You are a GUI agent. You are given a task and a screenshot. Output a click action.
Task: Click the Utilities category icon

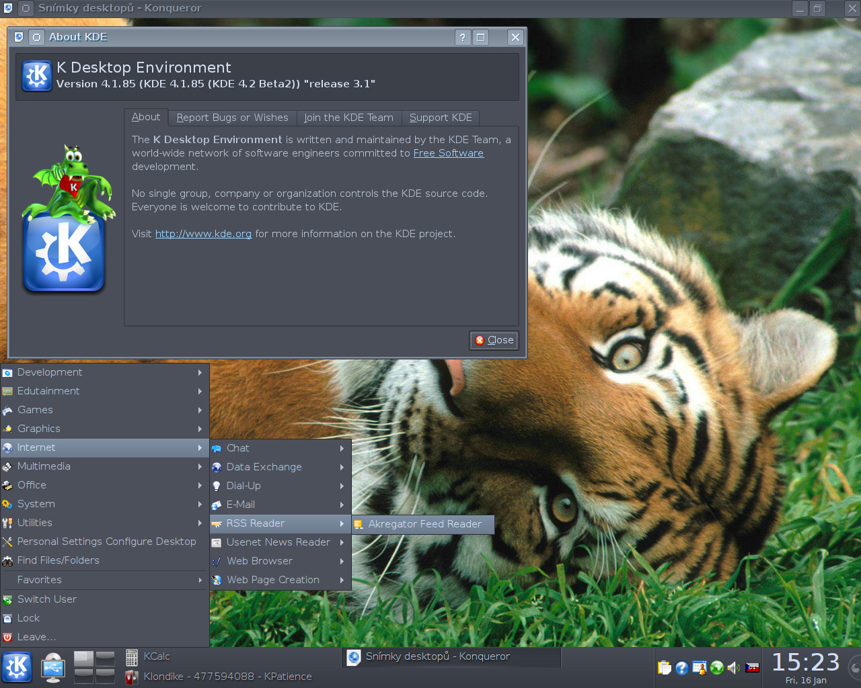[x=7, y=523]
